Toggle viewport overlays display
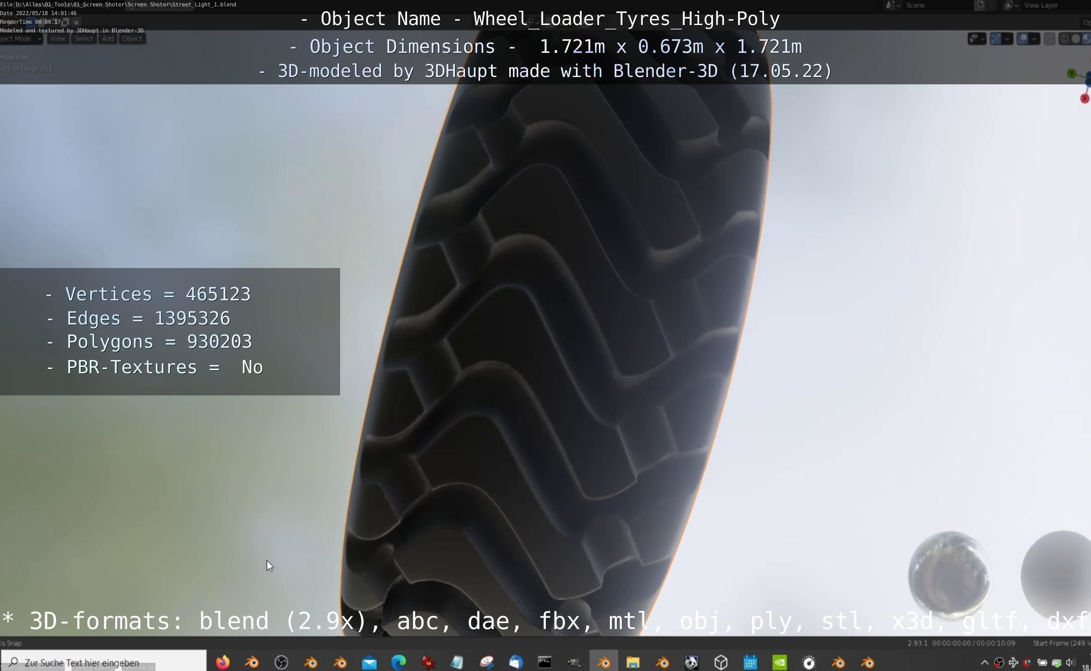The width and height of the screenshot is (1091, 671). click(1023, 39)
